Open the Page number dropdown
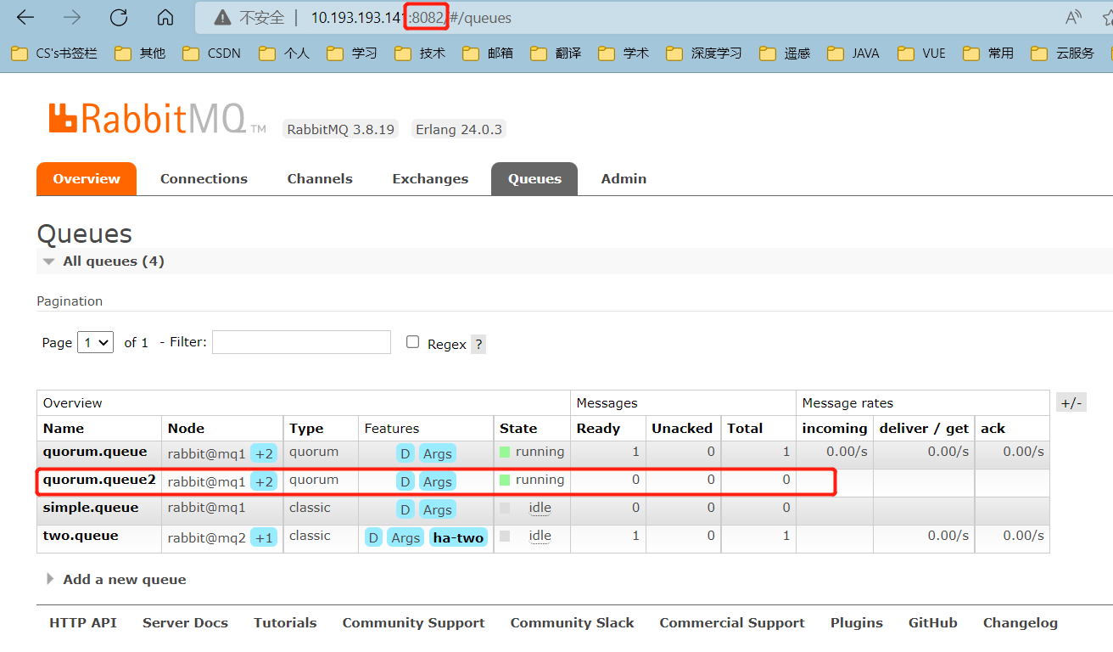1113x652 pixels. (95, 342)
